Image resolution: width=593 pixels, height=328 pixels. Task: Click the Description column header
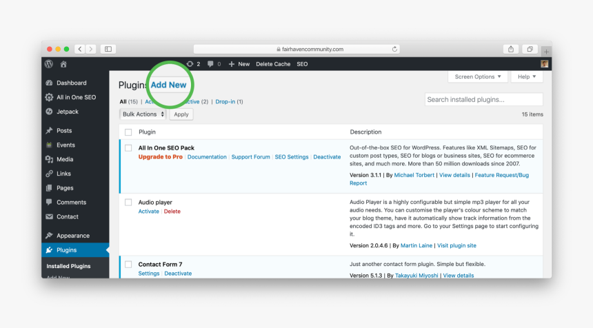tap(365, 132)
